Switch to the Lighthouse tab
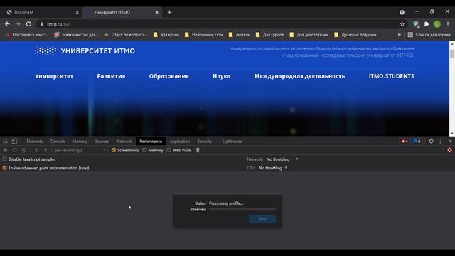455x256 pixels. (x=232, y=141)
